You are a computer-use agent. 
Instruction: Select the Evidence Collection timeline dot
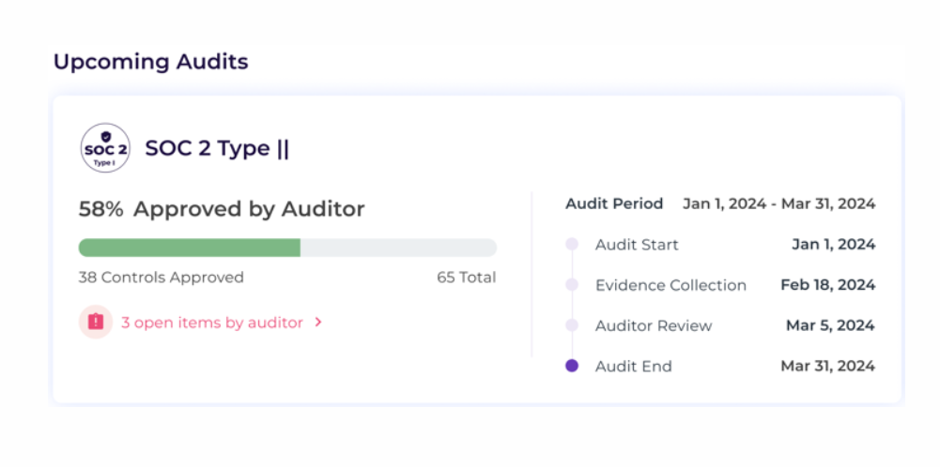click(x=572, y=285)
